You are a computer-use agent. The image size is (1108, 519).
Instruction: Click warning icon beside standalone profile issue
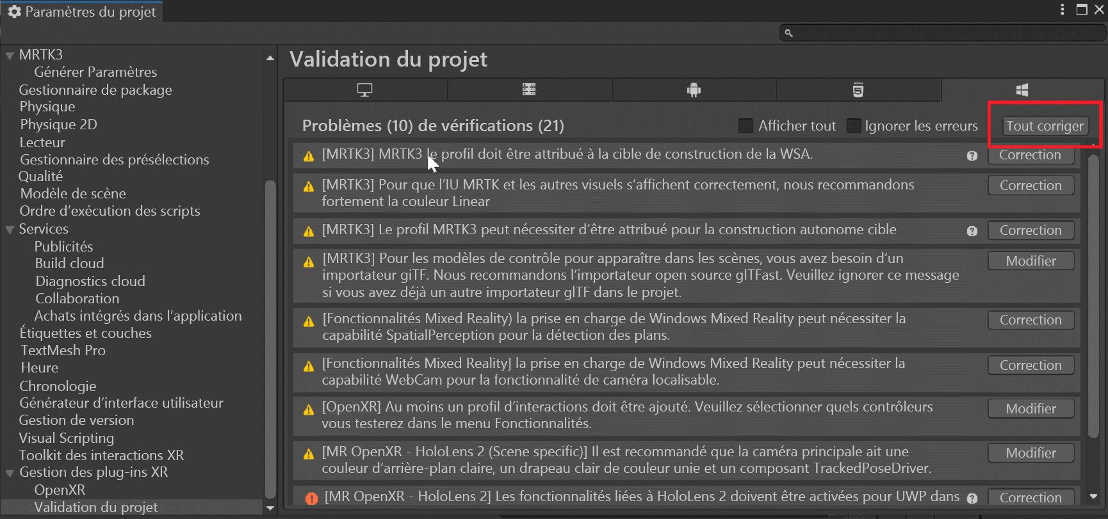pos(309,231)
